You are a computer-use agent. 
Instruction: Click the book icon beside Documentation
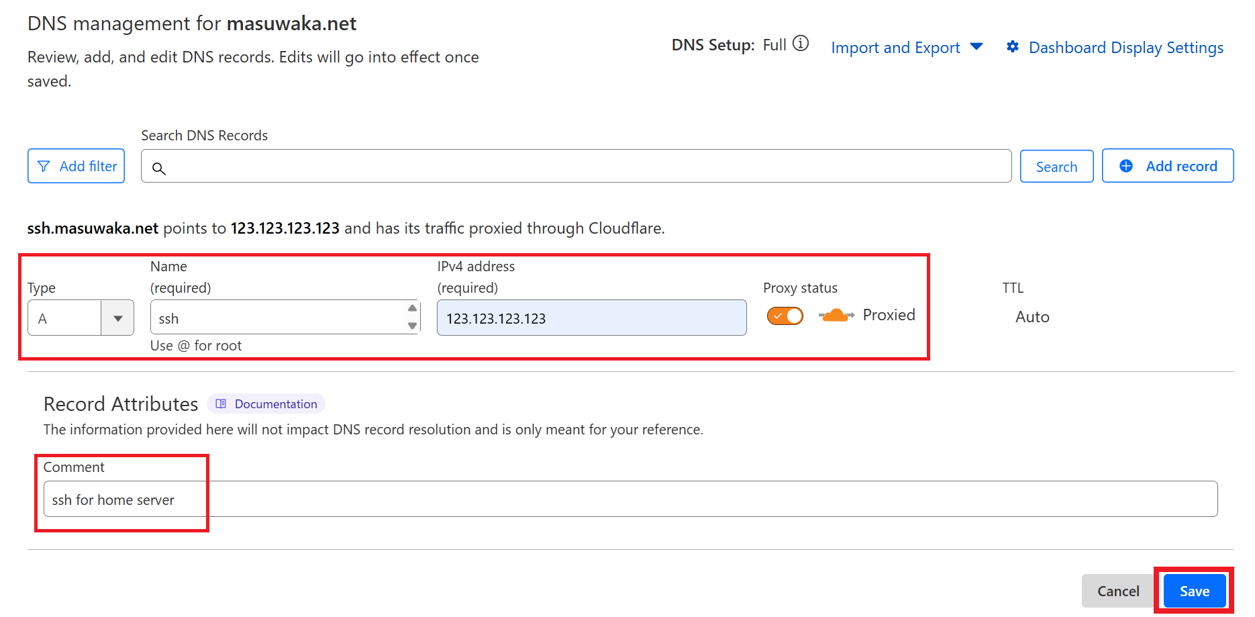pos(221,404)
